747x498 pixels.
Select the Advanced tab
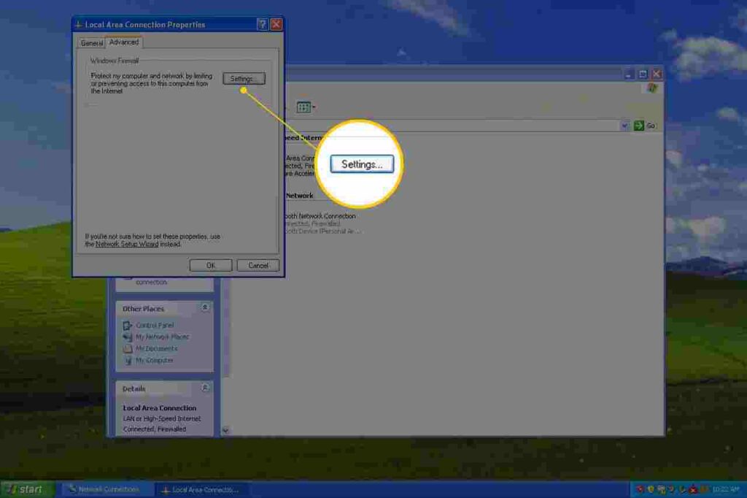[x=123, y=42]
